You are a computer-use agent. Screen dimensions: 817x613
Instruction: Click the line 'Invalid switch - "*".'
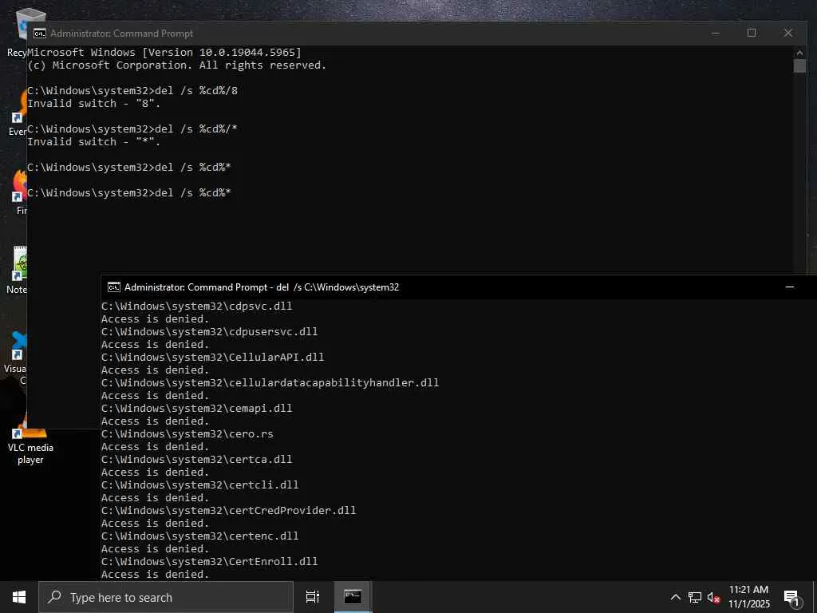(94, 142)
